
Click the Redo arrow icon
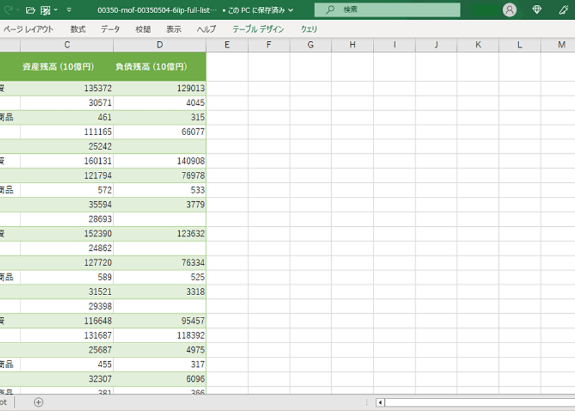point(8,10)
